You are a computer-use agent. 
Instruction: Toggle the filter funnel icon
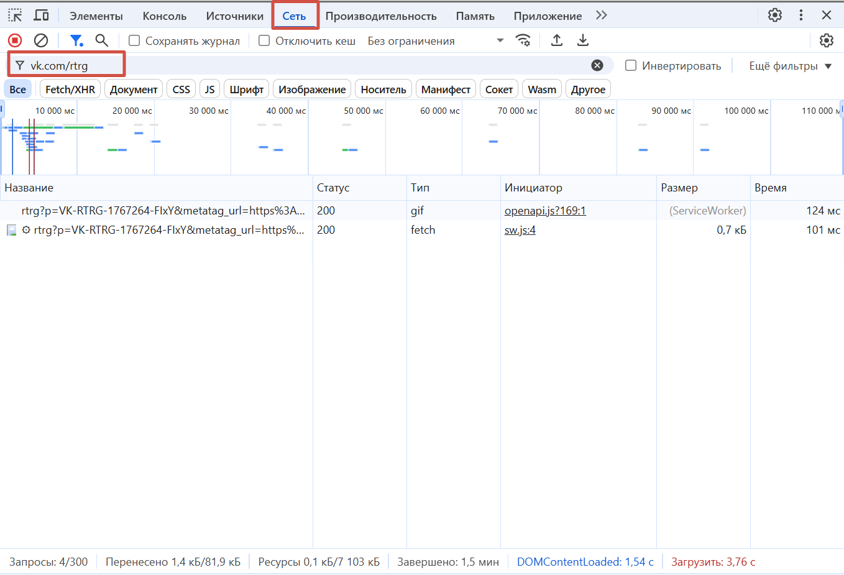coord(76,40)
